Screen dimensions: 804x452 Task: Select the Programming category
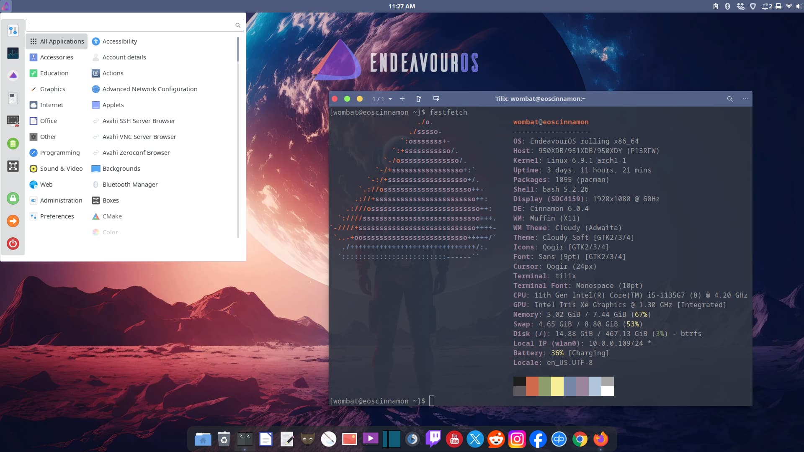click(59, 153)
